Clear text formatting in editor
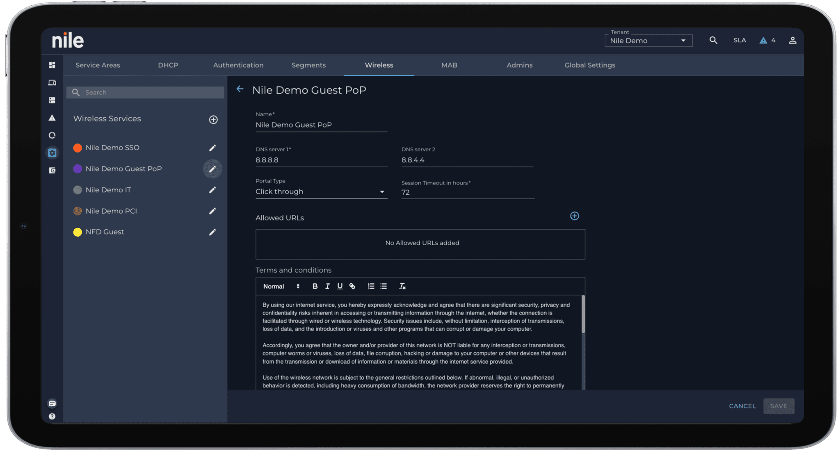Viewport: 840px width, 451px height. (402, 286)
